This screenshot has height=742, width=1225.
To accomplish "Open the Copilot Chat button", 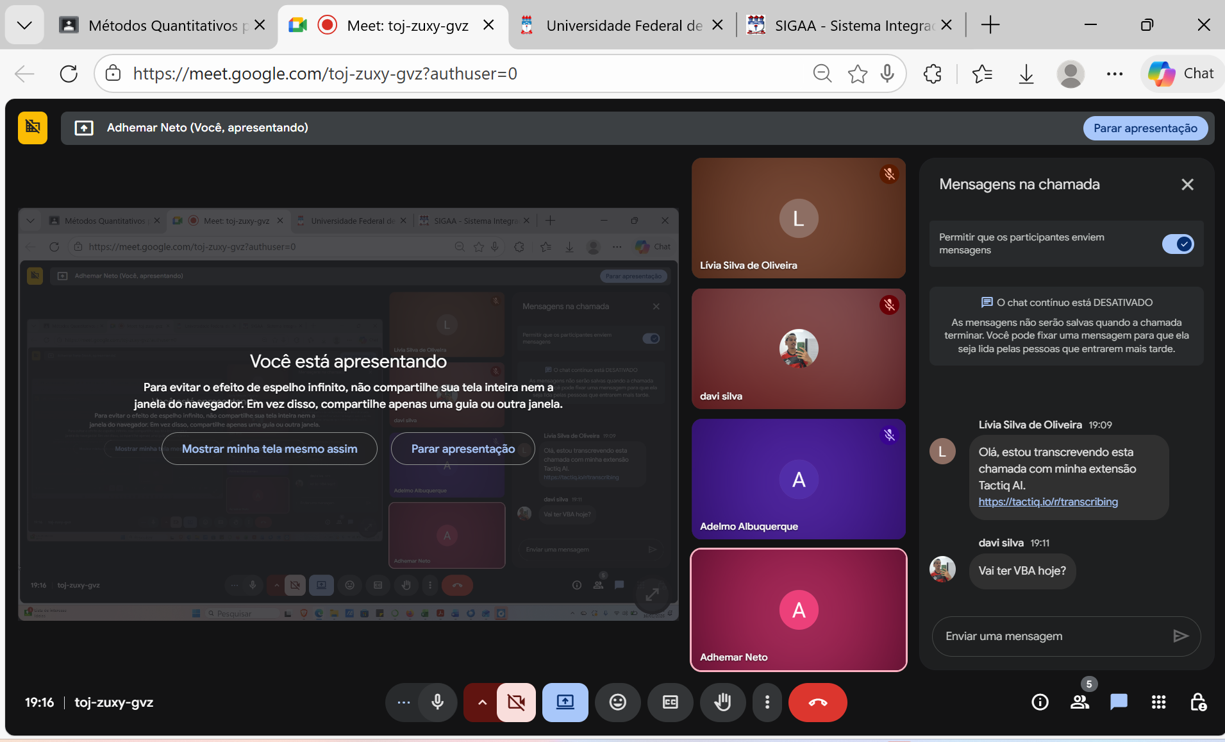I will pos(1181,74).
